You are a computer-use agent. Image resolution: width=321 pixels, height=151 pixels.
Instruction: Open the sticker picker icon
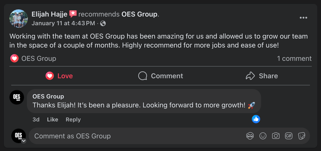point(301,136)
